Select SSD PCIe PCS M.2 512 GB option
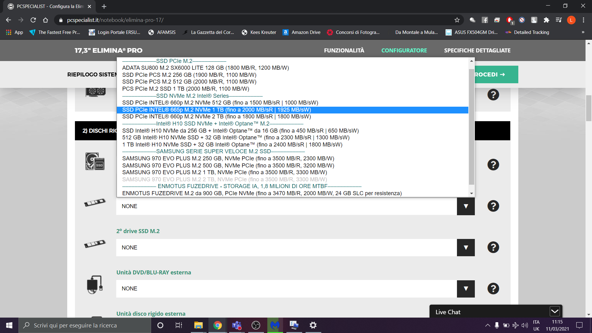This screenshot has width=592, height=333. pyautogui.click(x=292, y=82)
